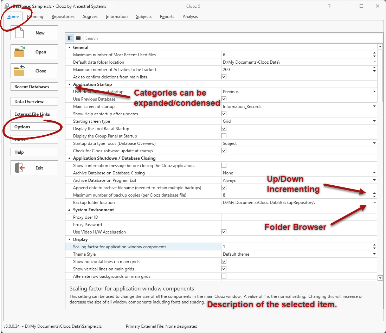
Task: Toggle Use Video H/W Acceleration checkbox
Action: click(x=224, y=232)
